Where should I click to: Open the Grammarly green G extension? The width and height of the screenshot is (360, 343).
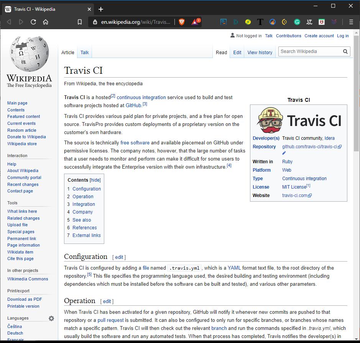(x=297, y=22)
